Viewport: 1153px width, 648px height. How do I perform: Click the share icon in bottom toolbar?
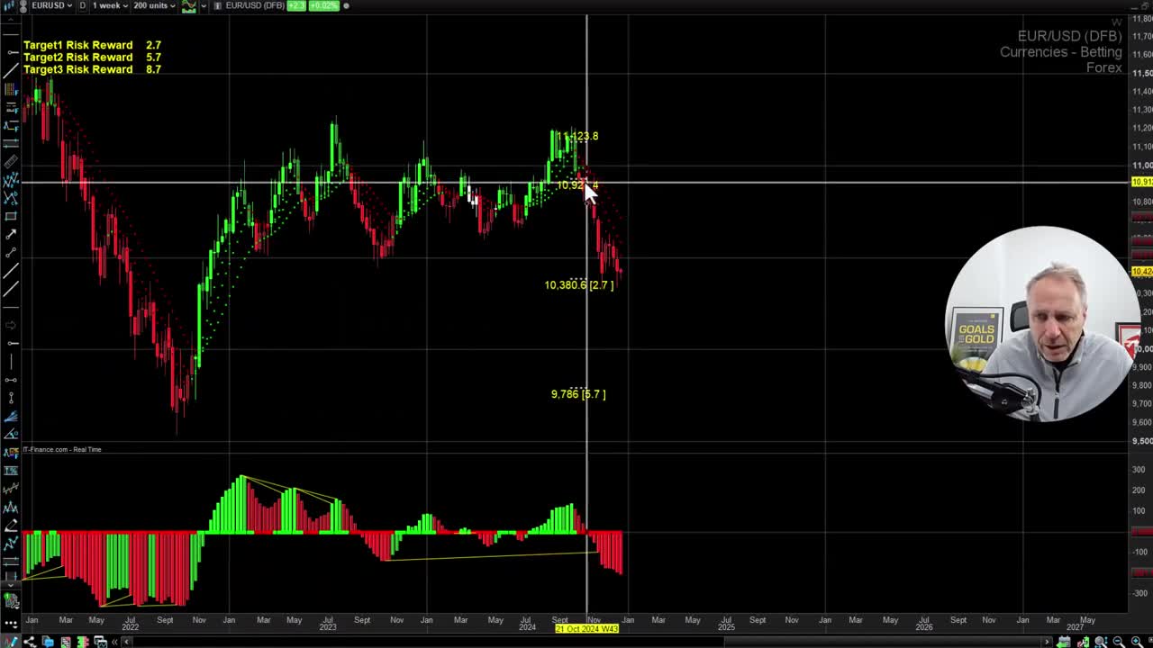tap(29, 642)
